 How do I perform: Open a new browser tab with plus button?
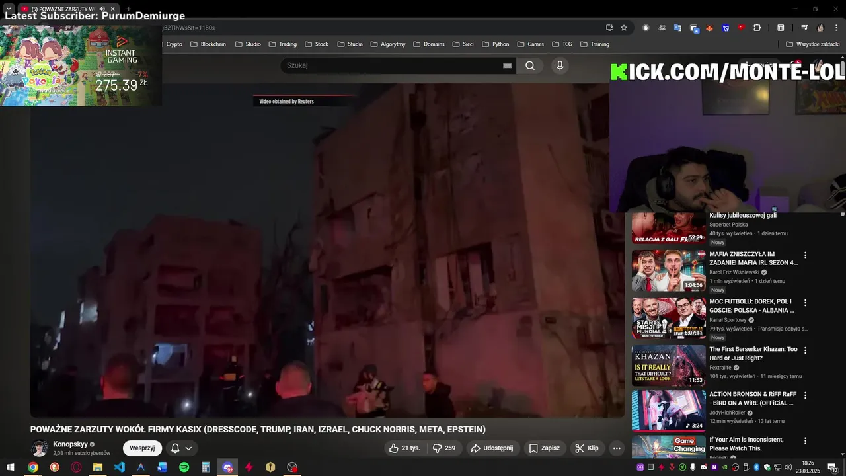point(128,9)
